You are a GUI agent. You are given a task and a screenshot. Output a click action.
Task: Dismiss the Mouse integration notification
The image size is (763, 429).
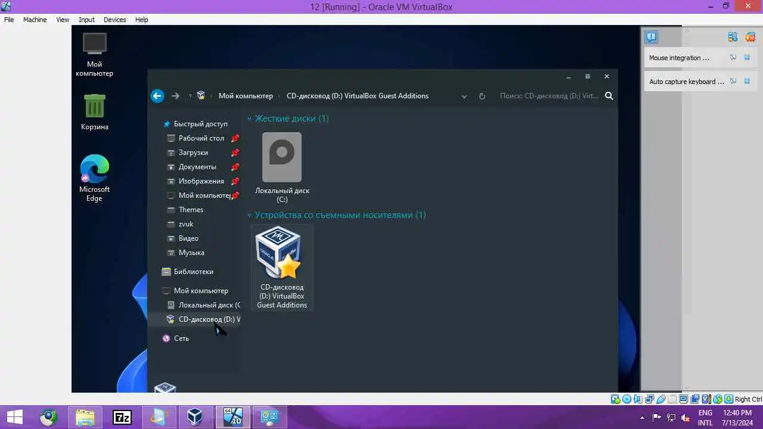coord(747,58)
